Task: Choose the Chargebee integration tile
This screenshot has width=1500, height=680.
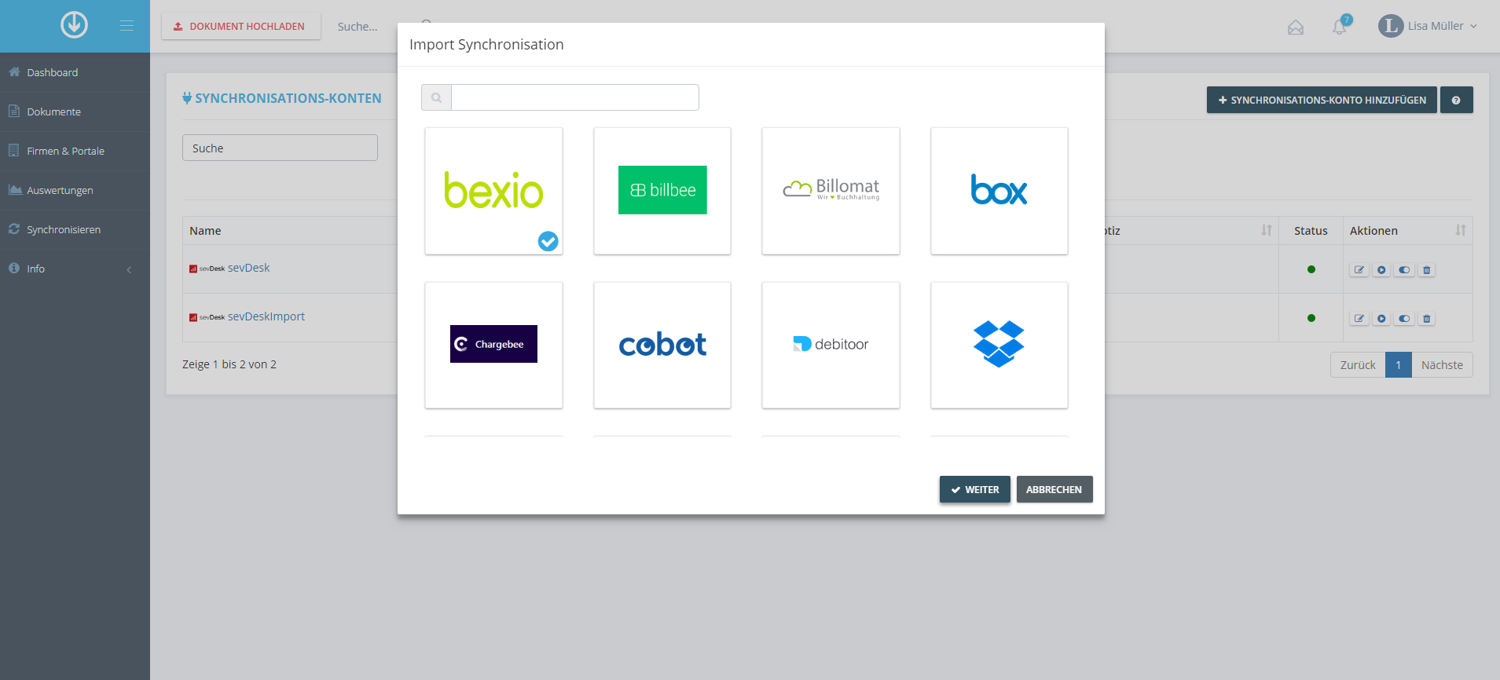Action: (x=493, y=345)
